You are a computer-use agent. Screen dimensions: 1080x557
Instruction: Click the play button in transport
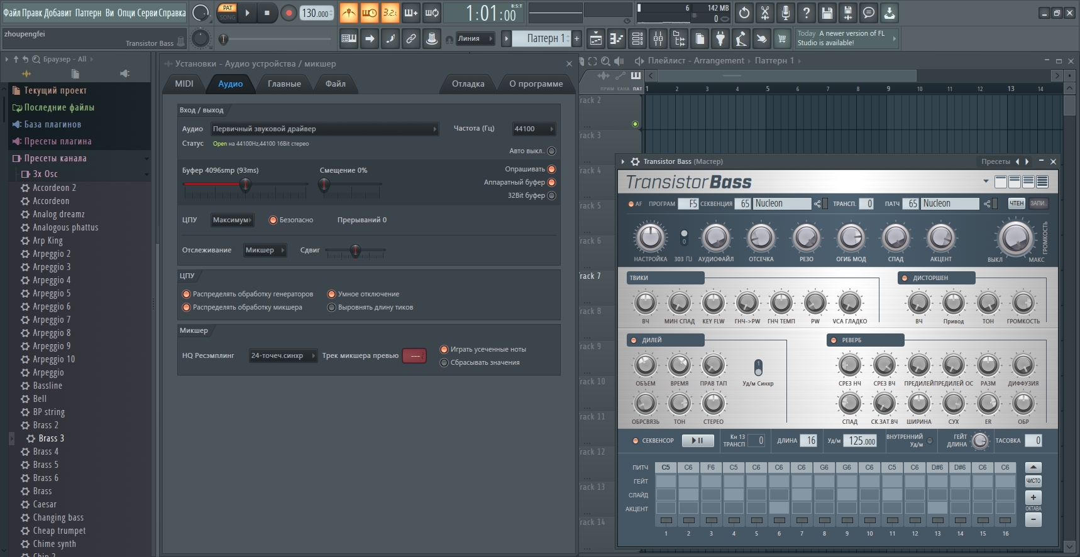[x=247, y=13]
